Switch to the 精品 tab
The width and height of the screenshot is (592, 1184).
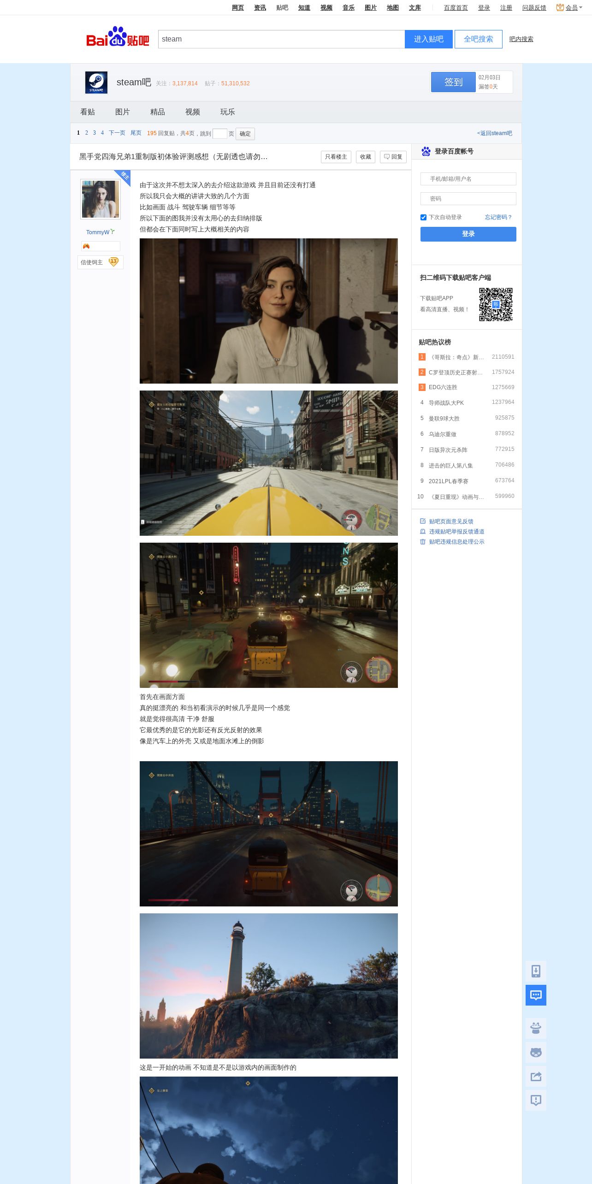tap(158, 112)
